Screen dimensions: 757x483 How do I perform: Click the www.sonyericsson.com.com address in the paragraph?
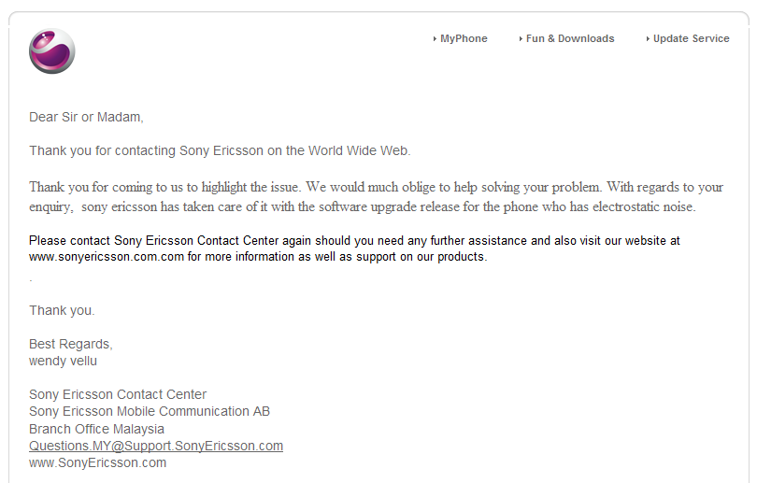point(107,257)
